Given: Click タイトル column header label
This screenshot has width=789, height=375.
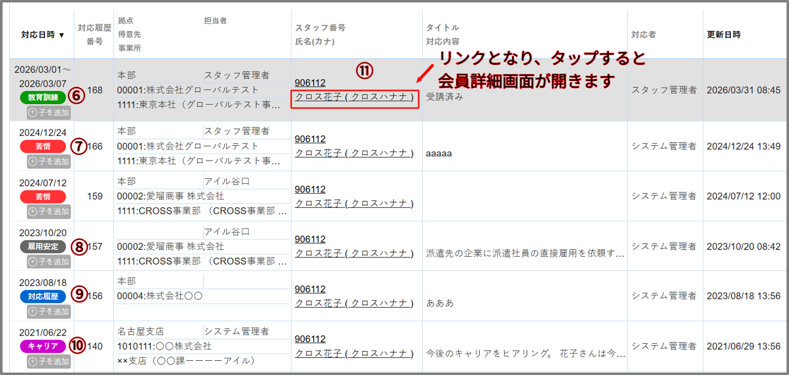Looking at the screenshot, I should (442, 28).
